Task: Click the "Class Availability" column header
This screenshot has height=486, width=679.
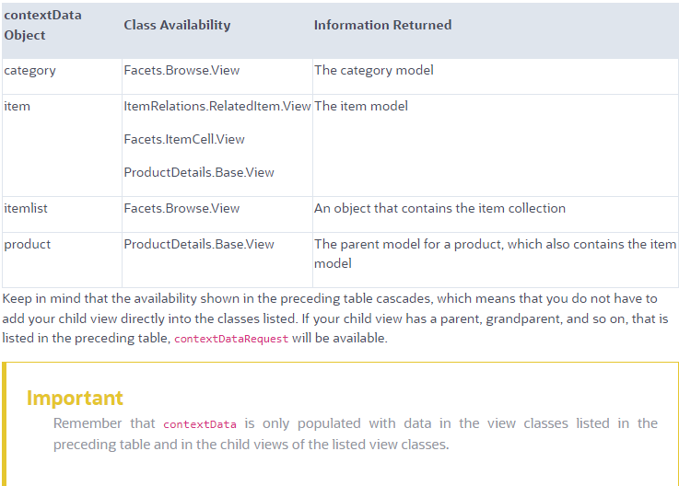Action: coord(177,26)
